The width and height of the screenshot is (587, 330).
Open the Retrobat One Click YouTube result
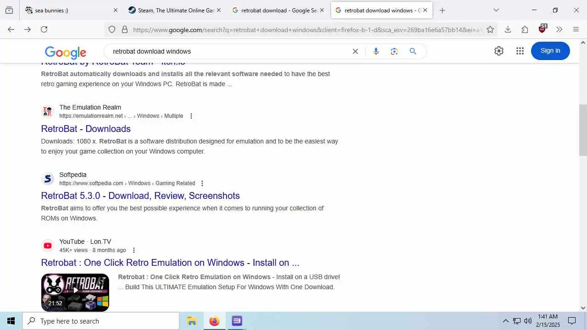coord(170,263)
